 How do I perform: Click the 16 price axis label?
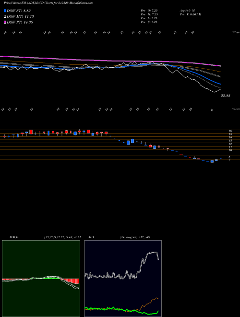pos(230,131)
